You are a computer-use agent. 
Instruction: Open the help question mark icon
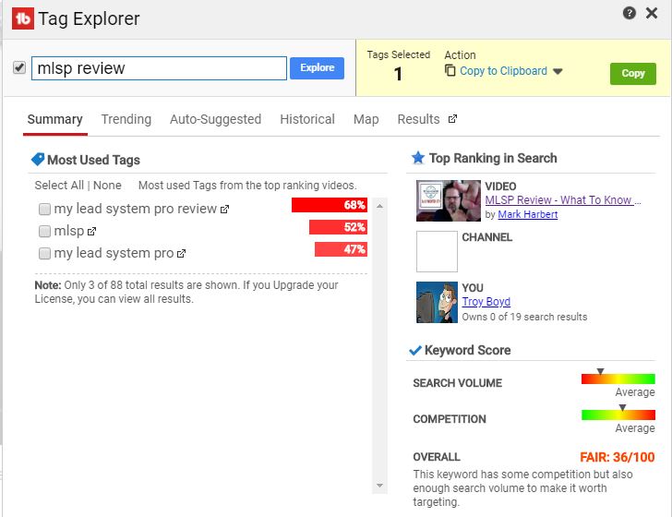[x=629, y=13]
